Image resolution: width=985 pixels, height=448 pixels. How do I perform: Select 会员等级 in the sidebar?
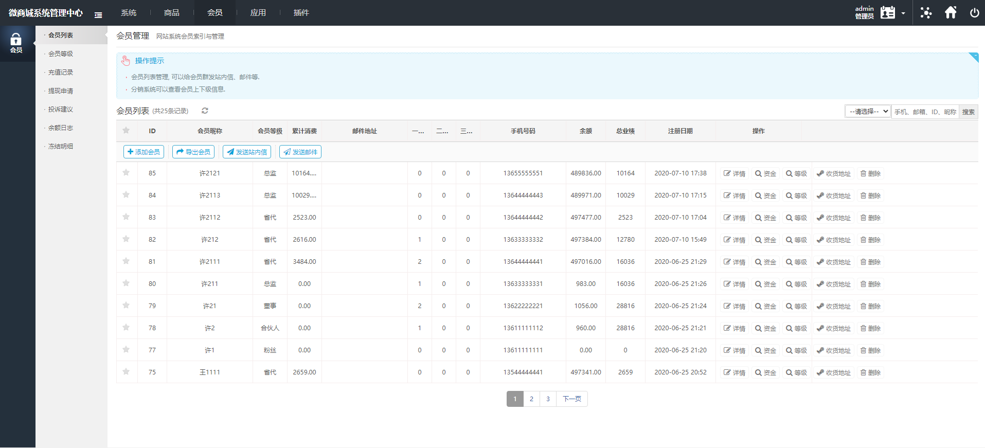pyautogui.click(x=61, y=54)
